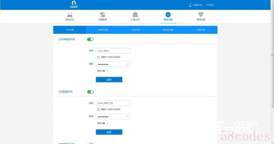Expand 5G advanced settings (高级设置)

pyautogui.click(x=102, y=123)
